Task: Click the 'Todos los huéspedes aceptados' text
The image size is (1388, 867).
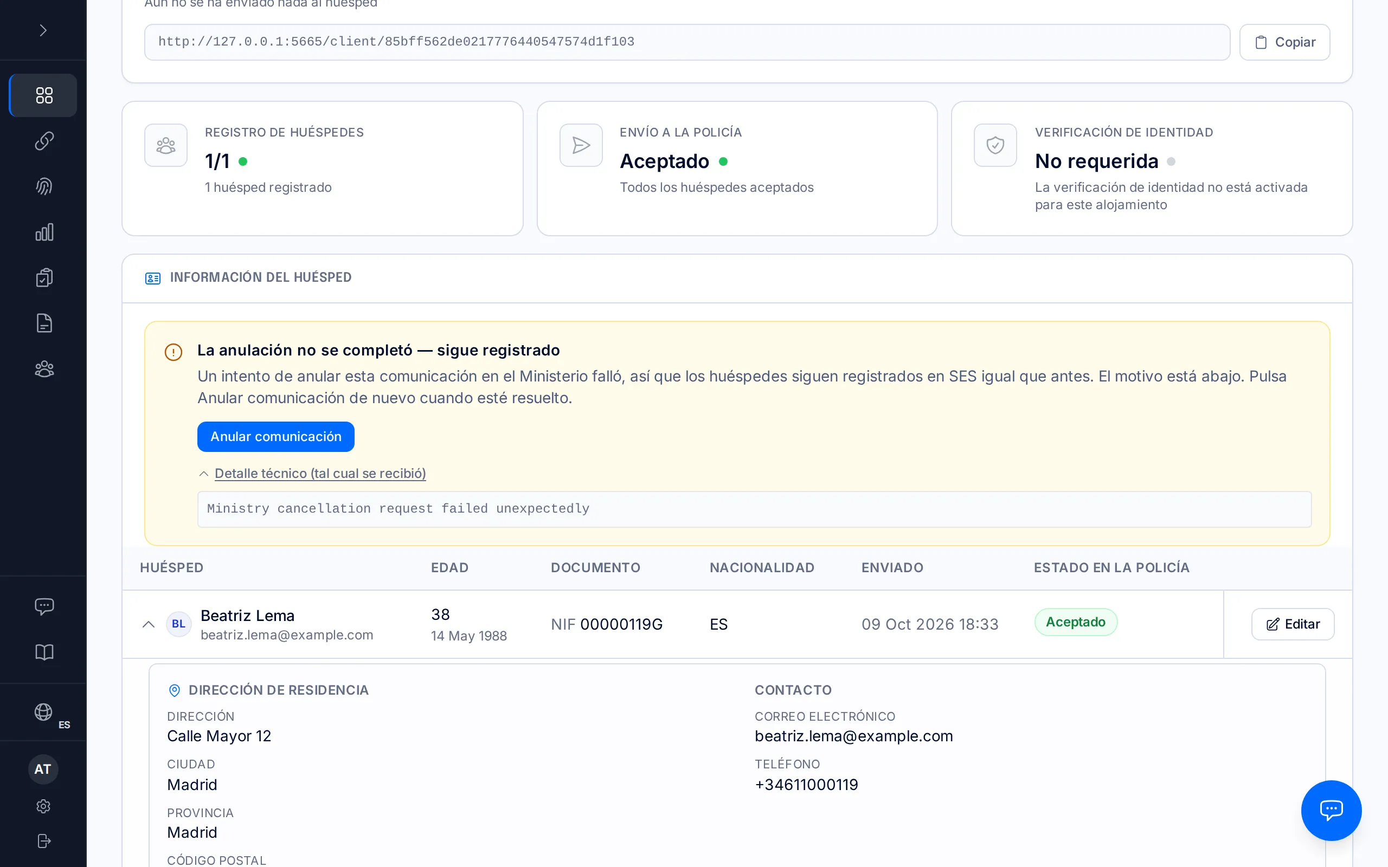Action: pyautogui.click(x=716, y=187)
